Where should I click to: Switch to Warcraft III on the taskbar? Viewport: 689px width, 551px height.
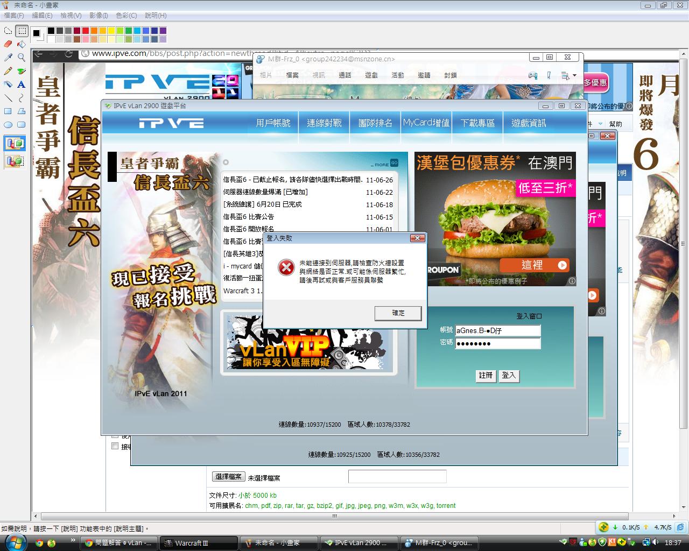point(199,543)
